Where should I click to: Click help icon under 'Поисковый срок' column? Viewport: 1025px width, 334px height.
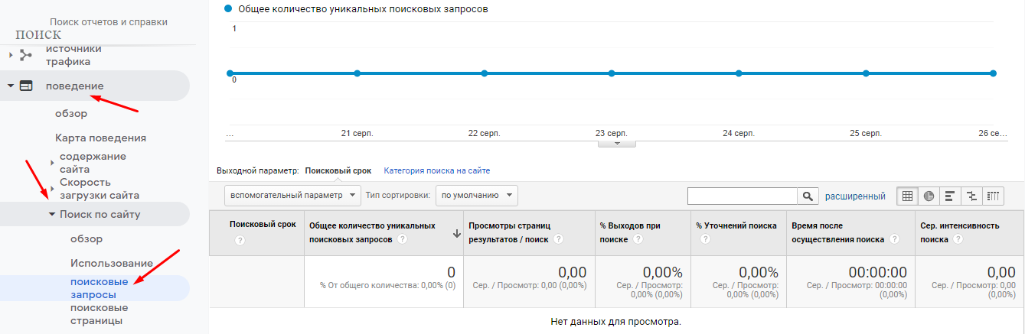pos(240,240)
